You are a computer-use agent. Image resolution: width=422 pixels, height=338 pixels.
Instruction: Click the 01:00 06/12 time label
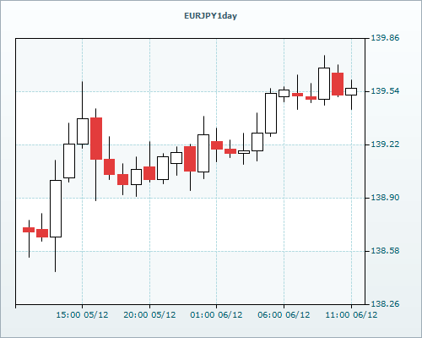pos(216,315)
